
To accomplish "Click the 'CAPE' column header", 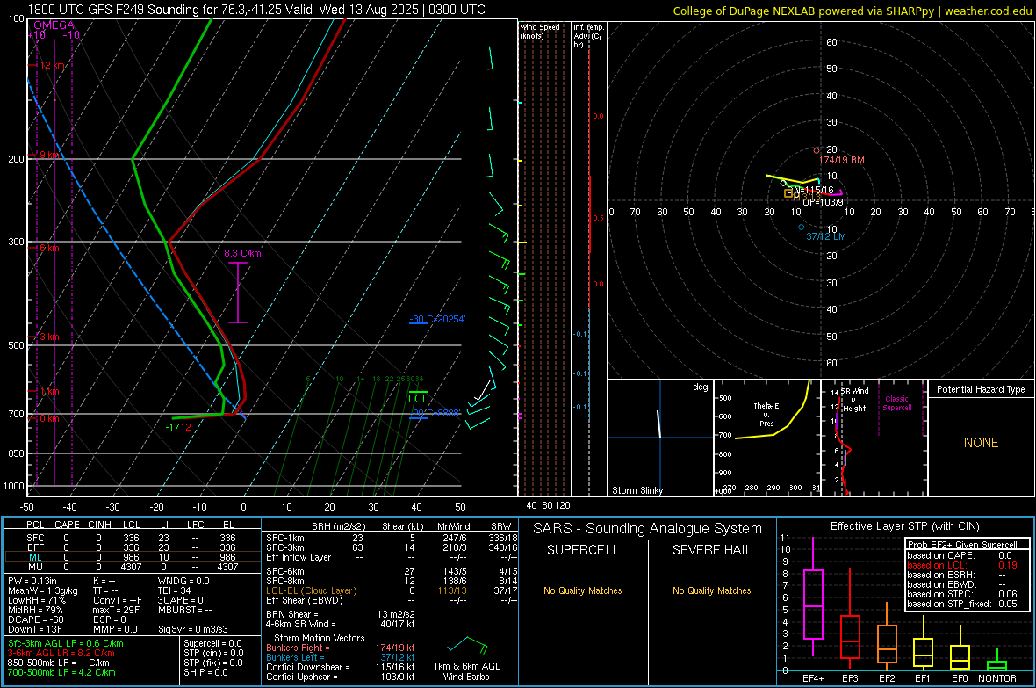I will (x=67, y=525).
